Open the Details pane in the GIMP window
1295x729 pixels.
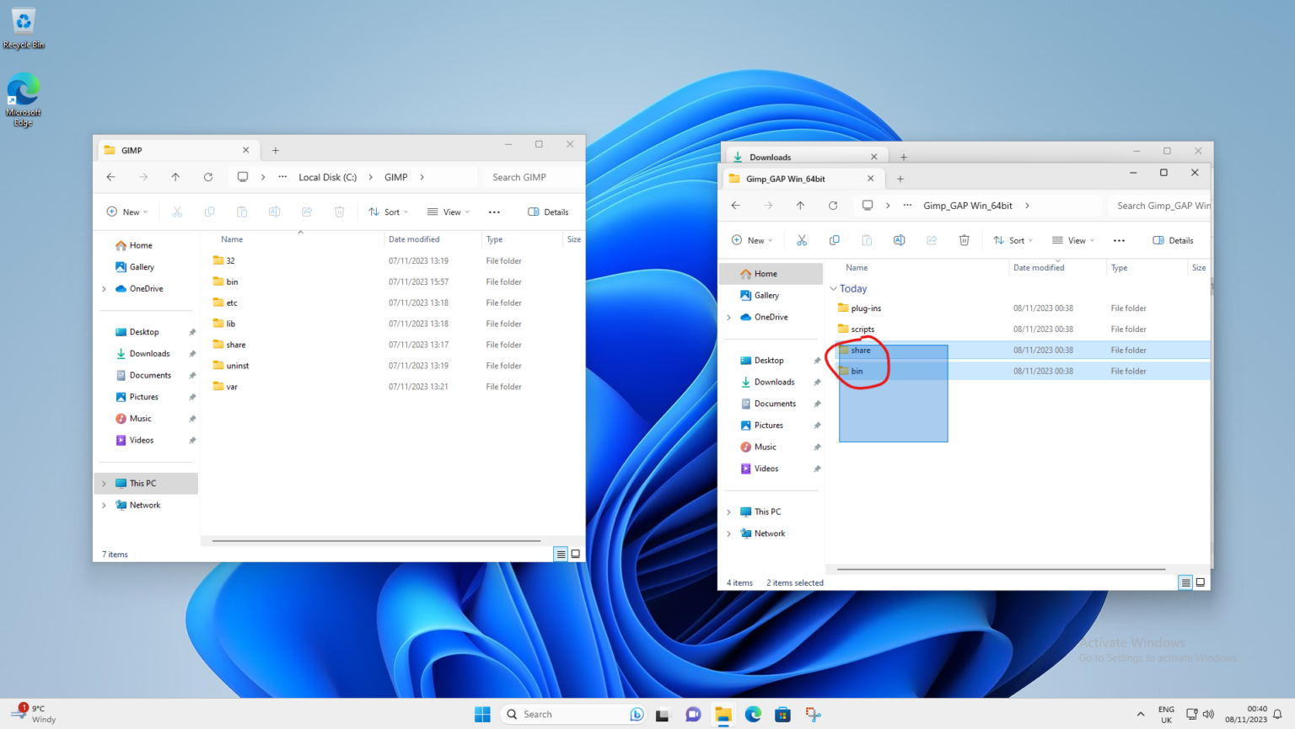click(547, 212)
